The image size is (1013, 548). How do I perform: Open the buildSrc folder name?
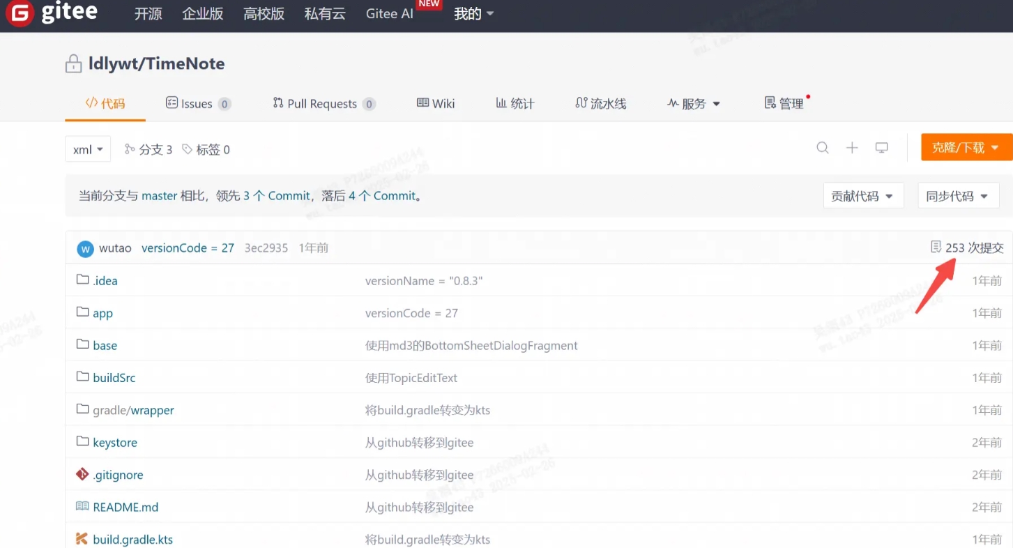(x=114, y=378)
